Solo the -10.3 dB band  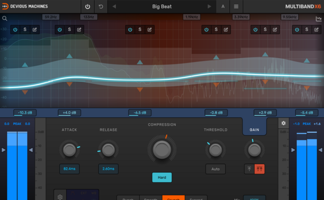coord(25,29)
